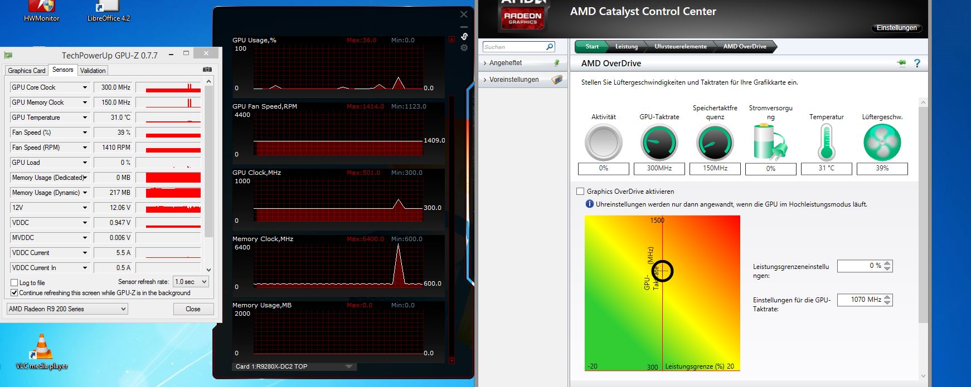971x387 pixels.
Task: Toggle Log to file checkbox in GPU-Z
Action: tap(14, 283)
